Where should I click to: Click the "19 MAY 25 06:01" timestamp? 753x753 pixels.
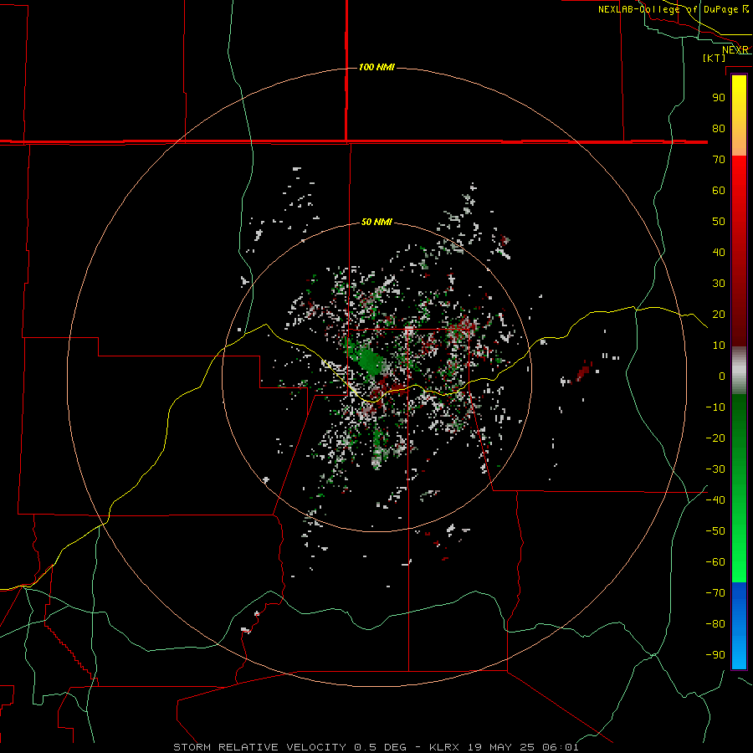pos(523,747)
